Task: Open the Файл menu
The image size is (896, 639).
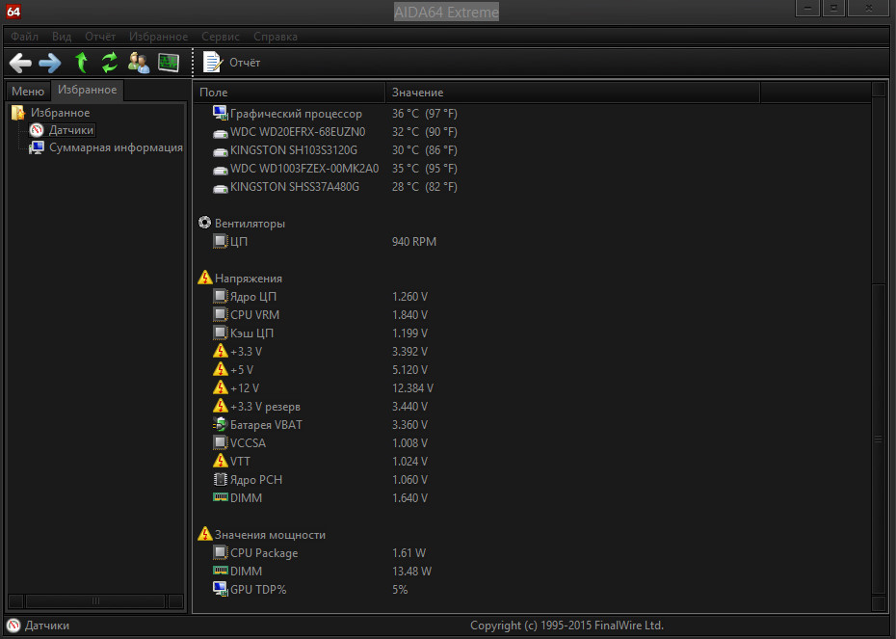Action: [x=25, y=37]
